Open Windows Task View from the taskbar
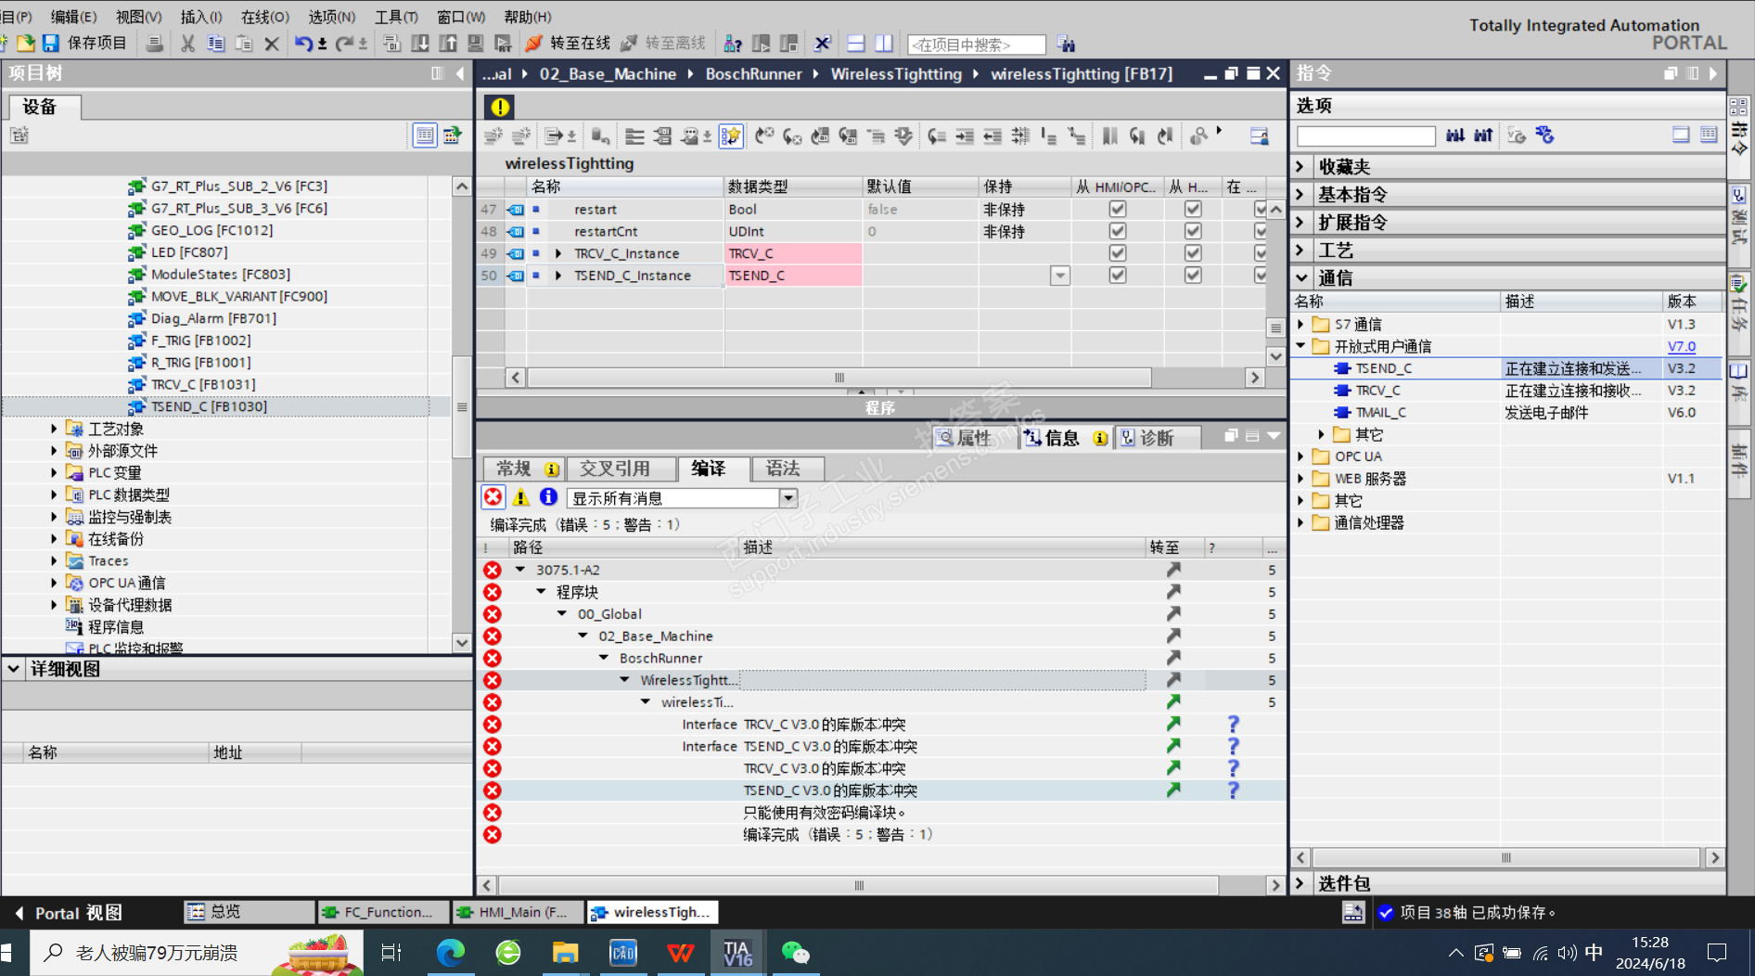1755x976 pixels. (x=391, y=953)
